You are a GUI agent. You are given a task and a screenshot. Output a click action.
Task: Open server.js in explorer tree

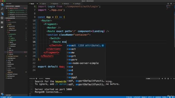coord(10,78)
